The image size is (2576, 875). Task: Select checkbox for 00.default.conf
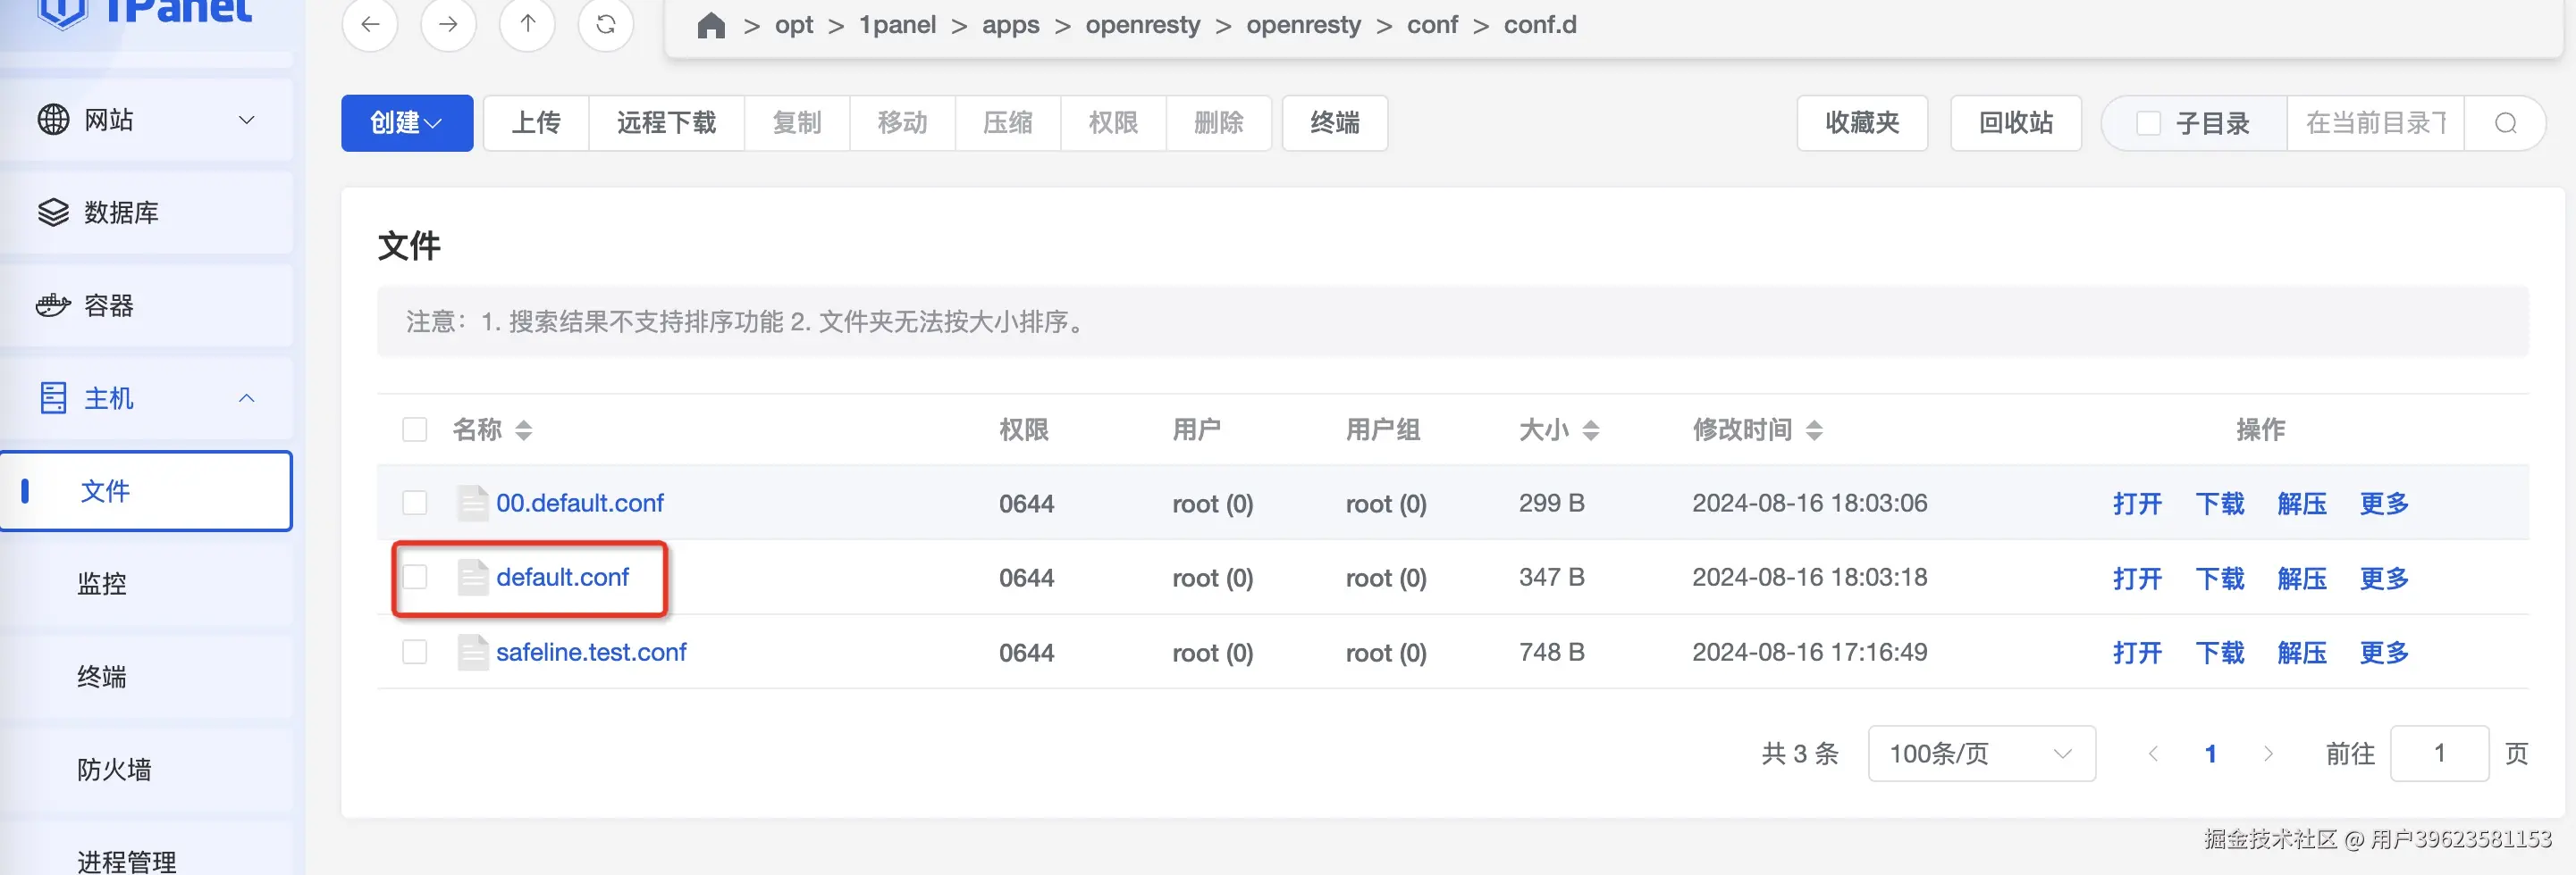(414, 503)
